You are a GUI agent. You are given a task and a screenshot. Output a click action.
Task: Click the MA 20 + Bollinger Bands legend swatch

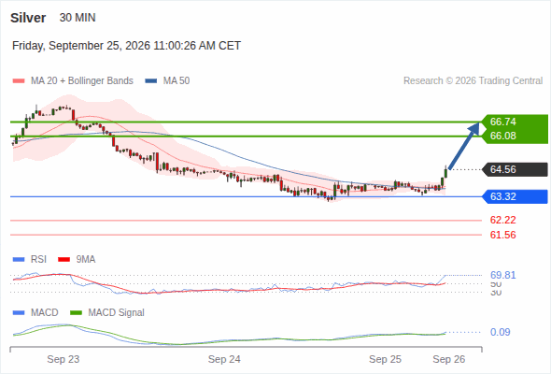point(19,81)
